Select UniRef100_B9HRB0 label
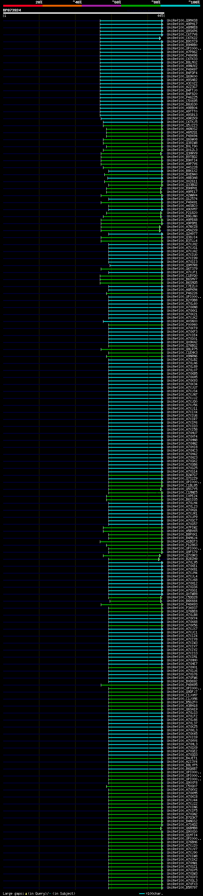 point(182,45)
